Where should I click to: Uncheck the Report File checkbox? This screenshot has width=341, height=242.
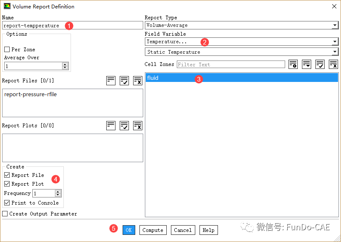[7, 175]
